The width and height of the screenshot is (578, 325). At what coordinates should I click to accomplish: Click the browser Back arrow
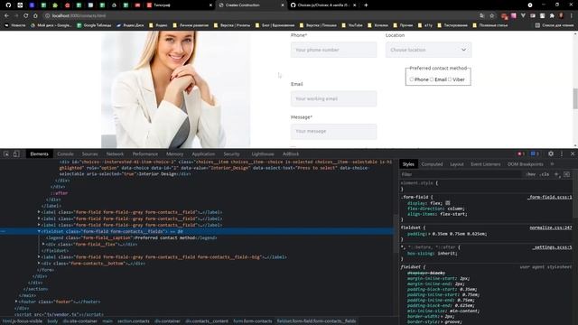(x=6, y=16)
